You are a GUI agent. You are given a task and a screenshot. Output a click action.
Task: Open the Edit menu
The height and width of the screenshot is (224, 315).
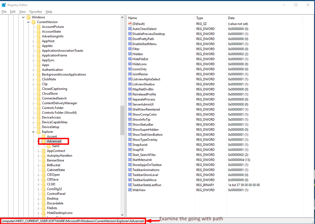coord(13,12)
